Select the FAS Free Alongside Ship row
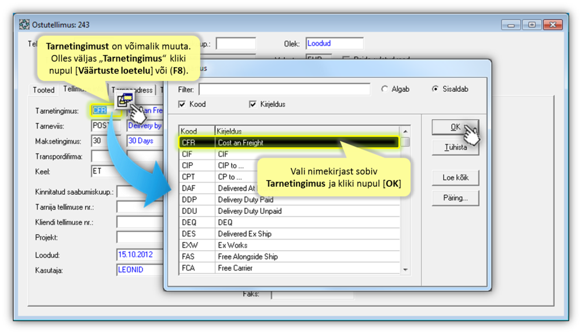The image size is (582, 334). tap(290, 257)
